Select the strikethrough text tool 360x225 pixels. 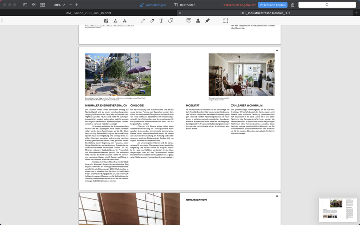(124, 21)
